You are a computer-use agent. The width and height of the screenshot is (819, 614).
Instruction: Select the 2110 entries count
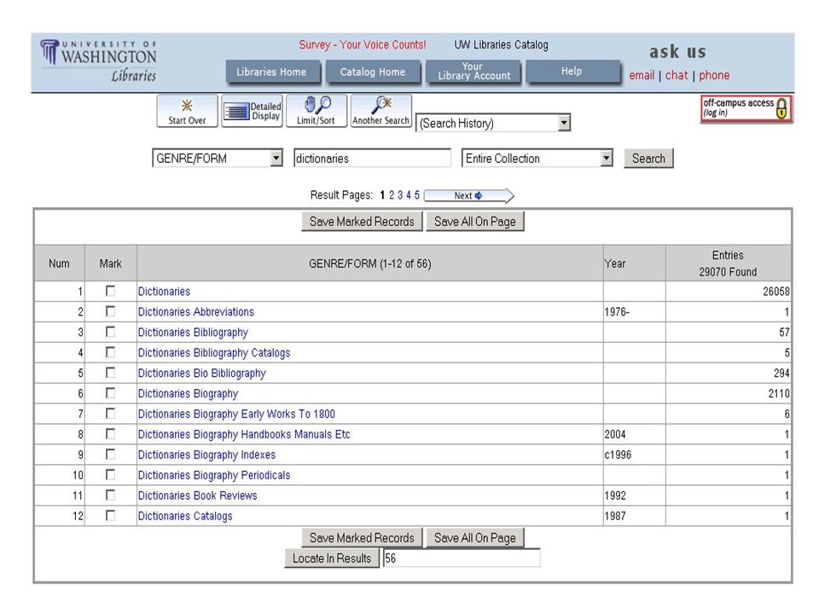tap(779, 393)
